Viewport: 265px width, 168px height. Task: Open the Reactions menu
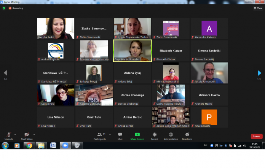click(187, 136)
